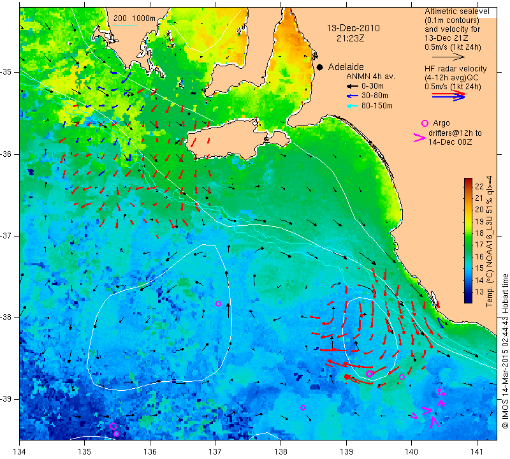Click the black altimetric velocity scale arrow

click(448, 57)
